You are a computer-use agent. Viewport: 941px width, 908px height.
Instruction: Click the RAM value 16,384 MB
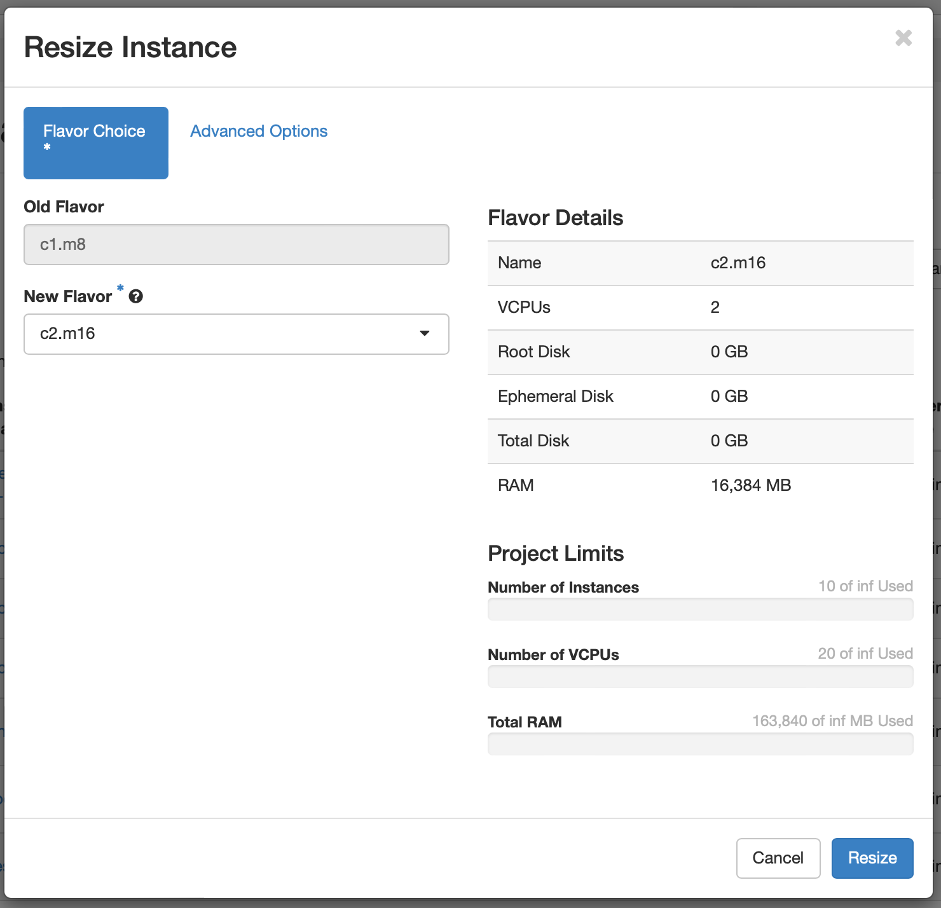point(751,485)
